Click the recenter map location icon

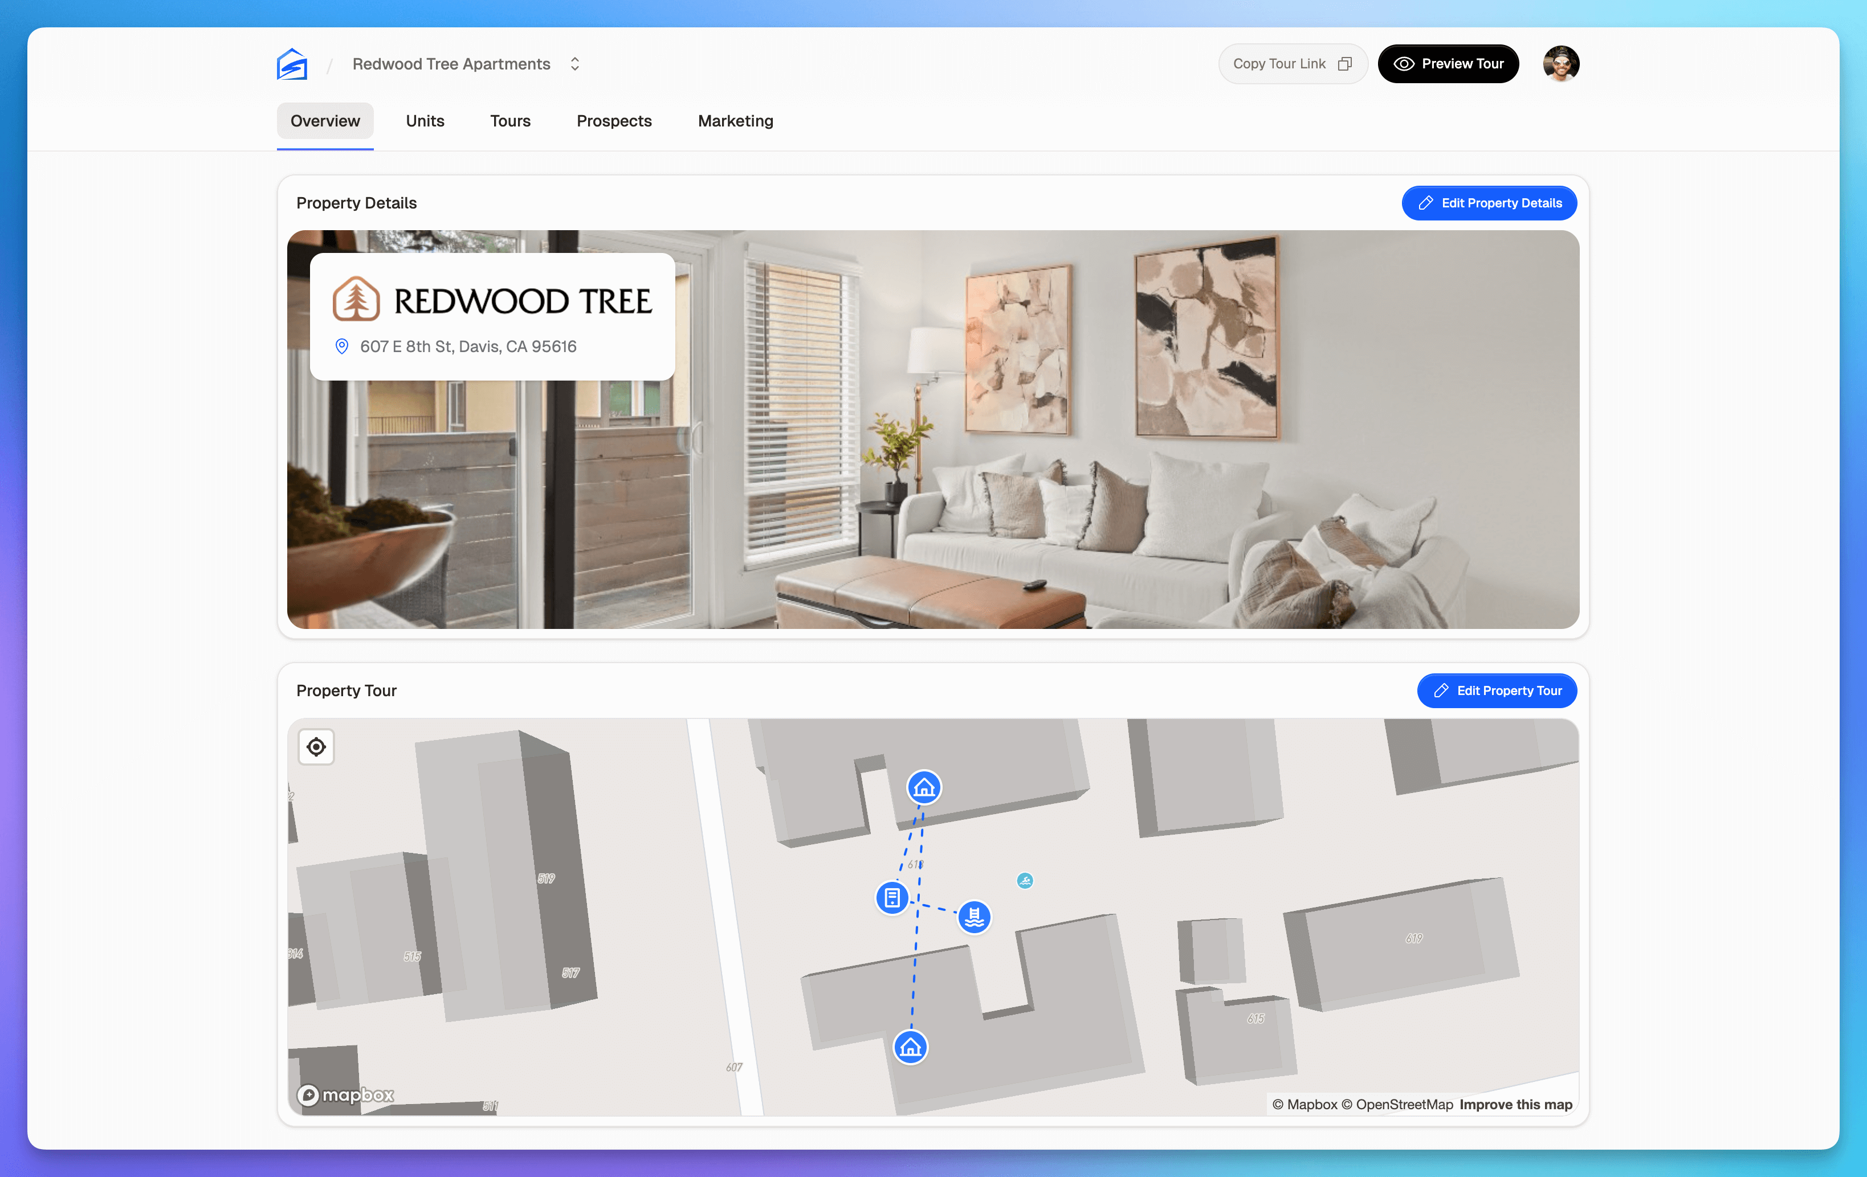(x=316, y=747)
